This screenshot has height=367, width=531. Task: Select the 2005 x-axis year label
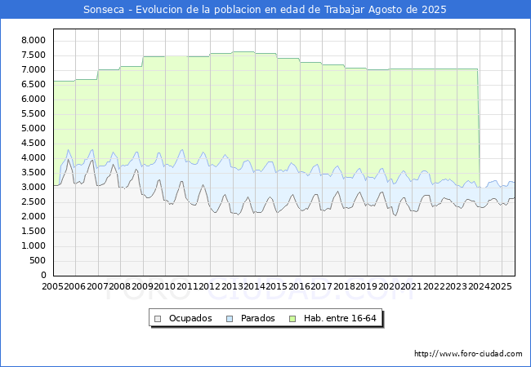point(53,286)
